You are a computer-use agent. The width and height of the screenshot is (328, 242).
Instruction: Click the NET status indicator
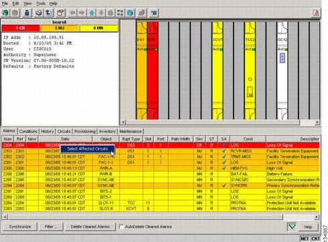tap(305, 239)
